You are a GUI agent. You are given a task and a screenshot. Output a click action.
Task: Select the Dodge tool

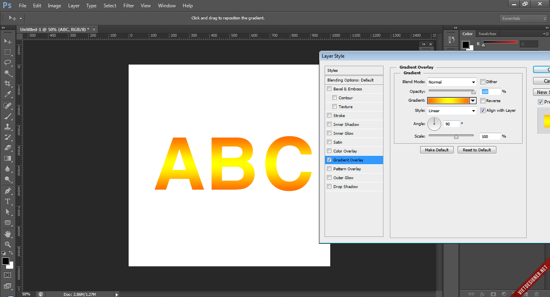[x=8, y=180]
